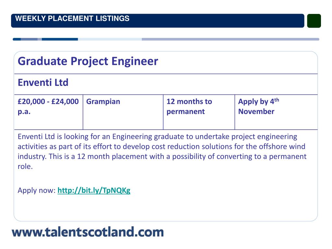Viewport: 332px width, 249px height.
Task: Select the Apply by 4th November cell
Action: (x=276, y=112)
